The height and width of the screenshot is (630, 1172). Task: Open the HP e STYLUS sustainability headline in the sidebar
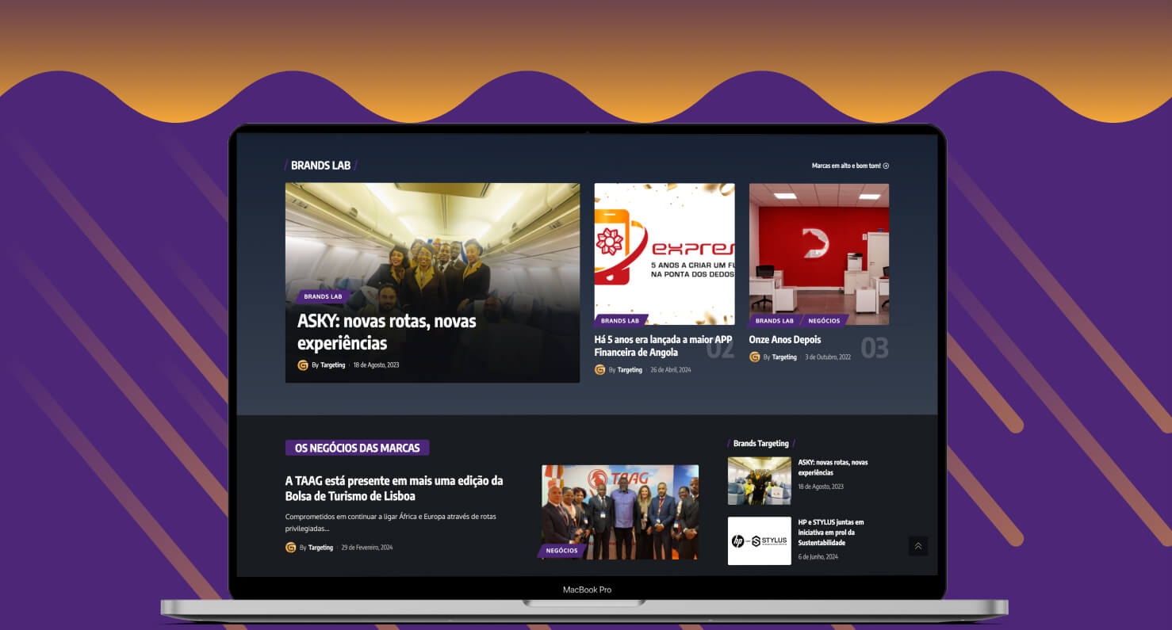click(x=831, y=533)
